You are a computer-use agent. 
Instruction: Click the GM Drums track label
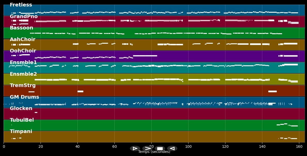click(25, 97)
